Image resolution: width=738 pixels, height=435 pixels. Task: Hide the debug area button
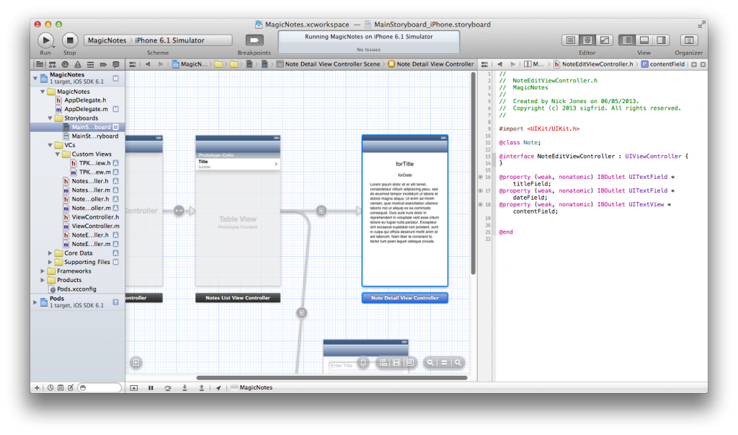point(134,388)
